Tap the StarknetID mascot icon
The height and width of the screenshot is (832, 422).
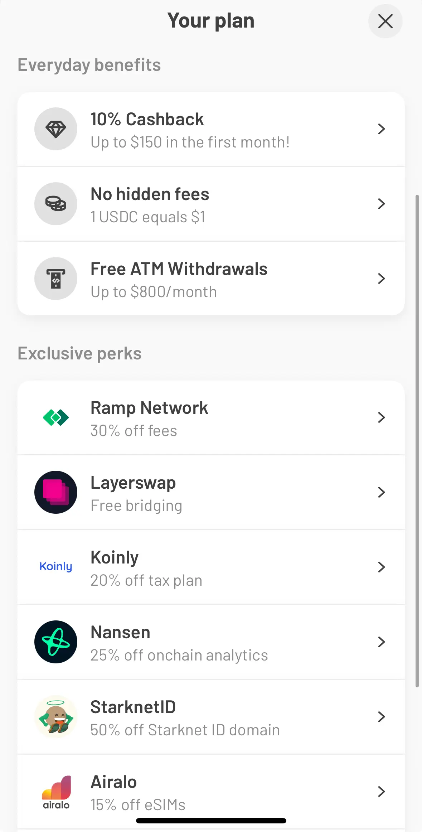(x=56, y=717)
